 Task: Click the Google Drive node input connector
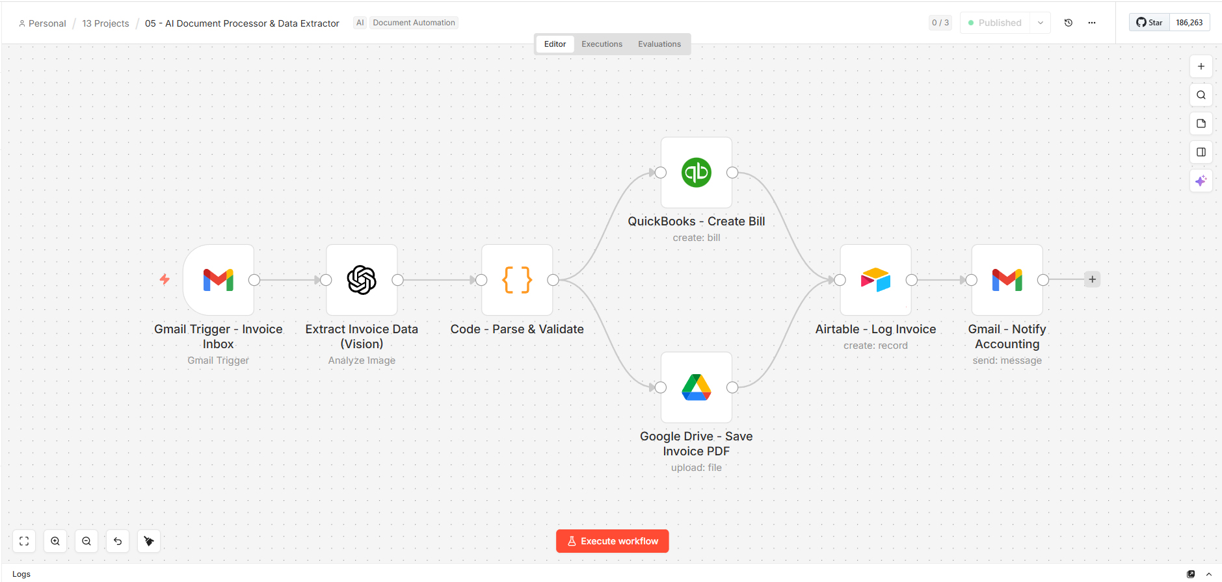click(661, 388)
